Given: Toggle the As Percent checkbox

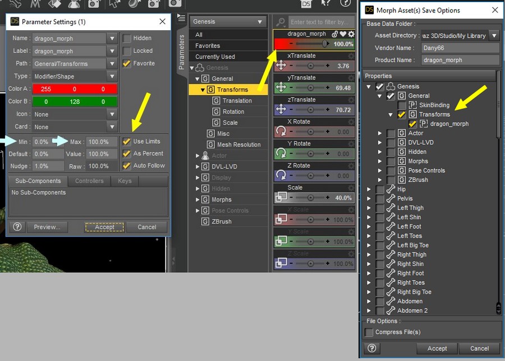Looking at the screenshot, I should (x=127, y=154).
